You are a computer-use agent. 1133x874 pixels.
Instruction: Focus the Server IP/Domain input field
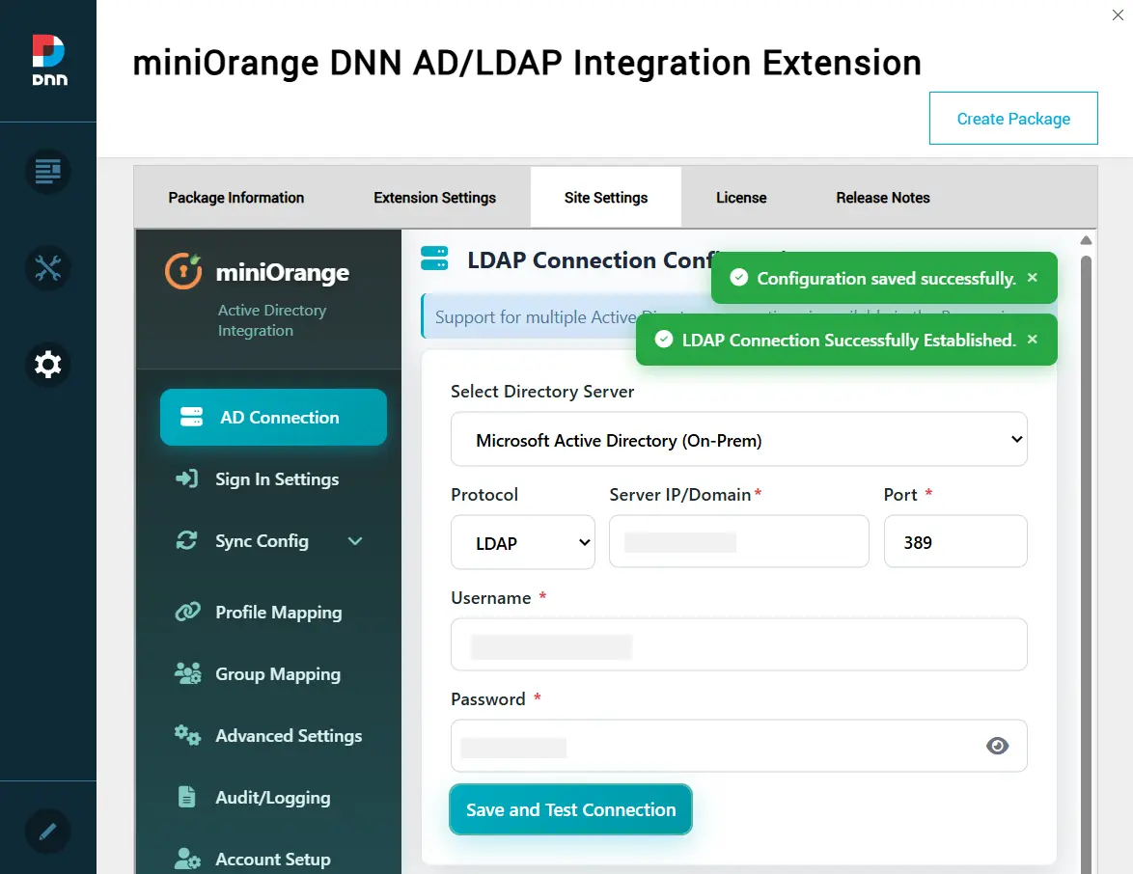(738, 541)
